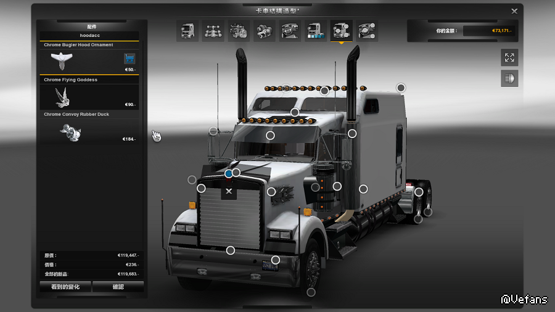Click the Chrome Bugler Hood Ornament title
The image size is (555, 312).
(x=78, y=45)
